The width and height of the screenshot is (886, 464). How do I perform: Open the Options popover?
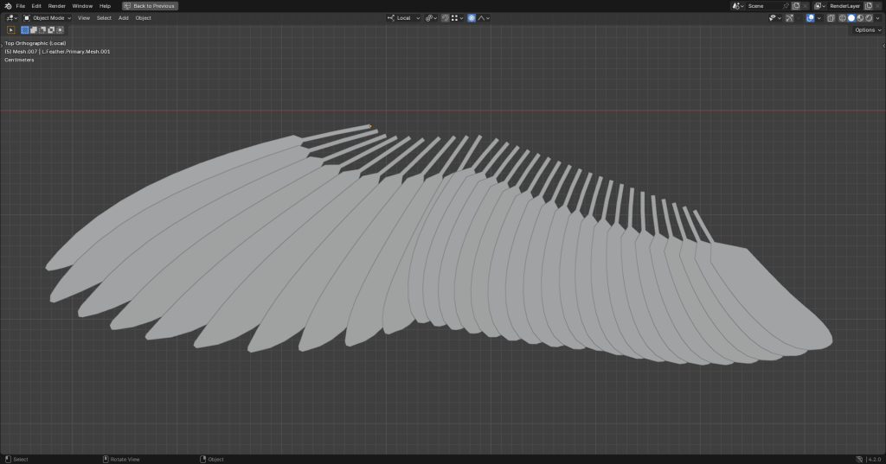tap(868, 30)
